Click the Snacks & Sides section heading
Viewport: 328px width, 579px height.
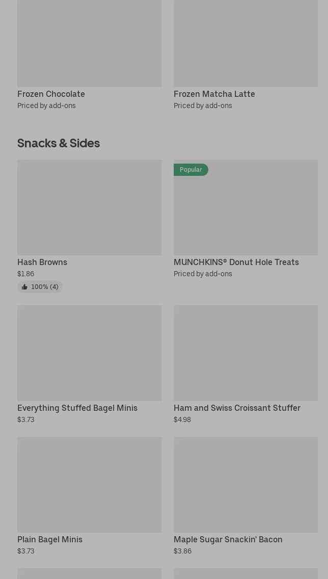click(59, 143)
